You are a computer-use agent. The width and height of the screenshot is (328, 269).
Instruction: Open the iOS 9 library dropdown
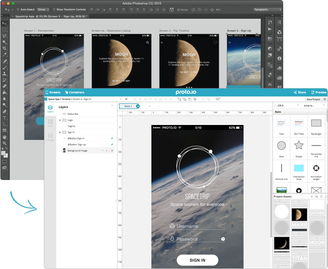(x=287, y=105)
